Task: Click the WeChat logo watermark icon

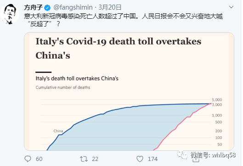Action: coord(182,155)
